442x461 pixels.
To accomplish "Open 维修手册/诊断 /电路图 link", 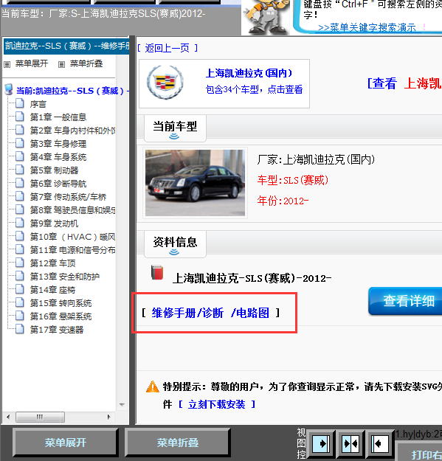I will tap(210, 313).
